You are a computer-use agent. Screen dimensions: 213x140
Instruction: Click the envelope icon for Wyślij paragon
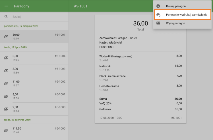point(158,23)
